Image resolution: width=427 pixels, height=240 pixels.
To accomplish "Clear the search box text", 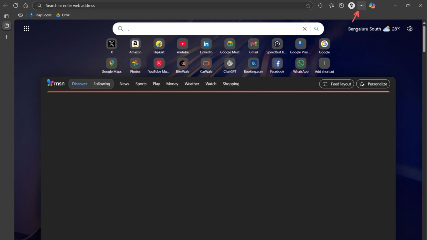I will pos(305,29).
